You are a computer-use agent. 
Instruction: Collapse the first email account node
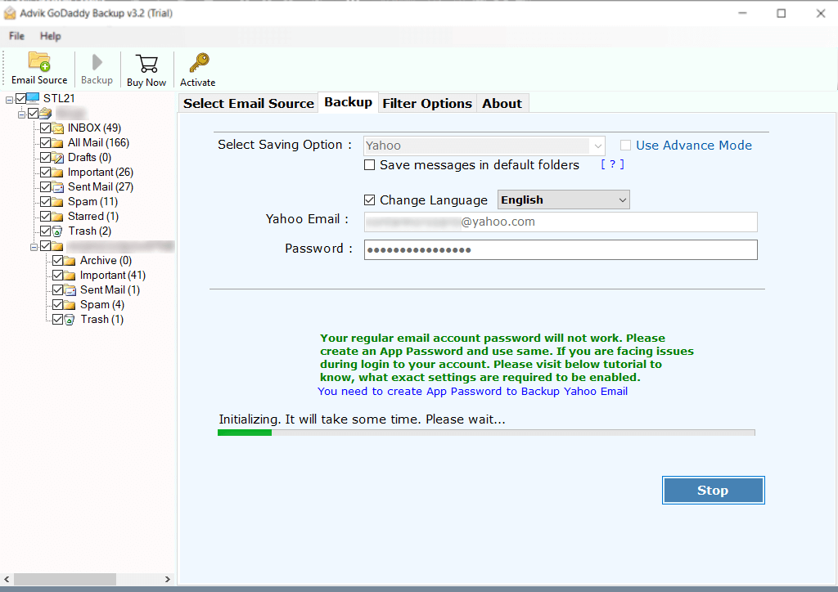(x=21, y=114)
